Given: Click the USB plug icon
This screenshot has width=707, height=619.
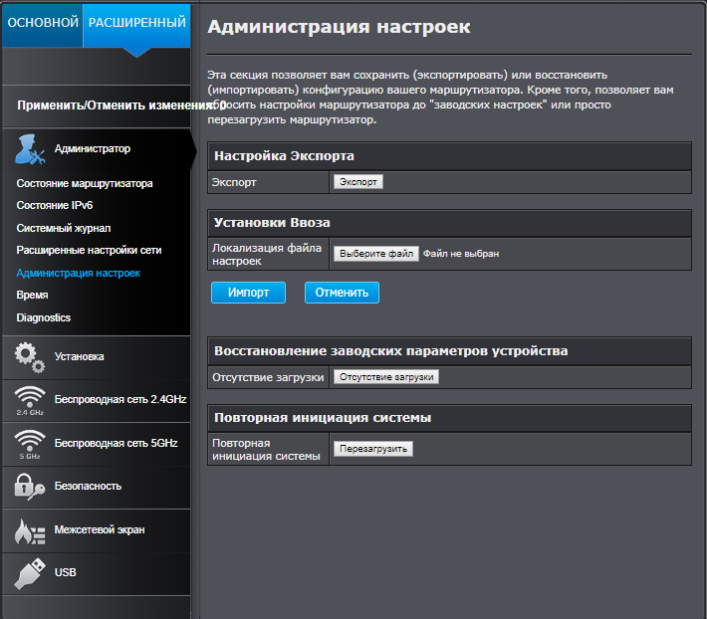Looking at the screenshot, I should 29,573.
